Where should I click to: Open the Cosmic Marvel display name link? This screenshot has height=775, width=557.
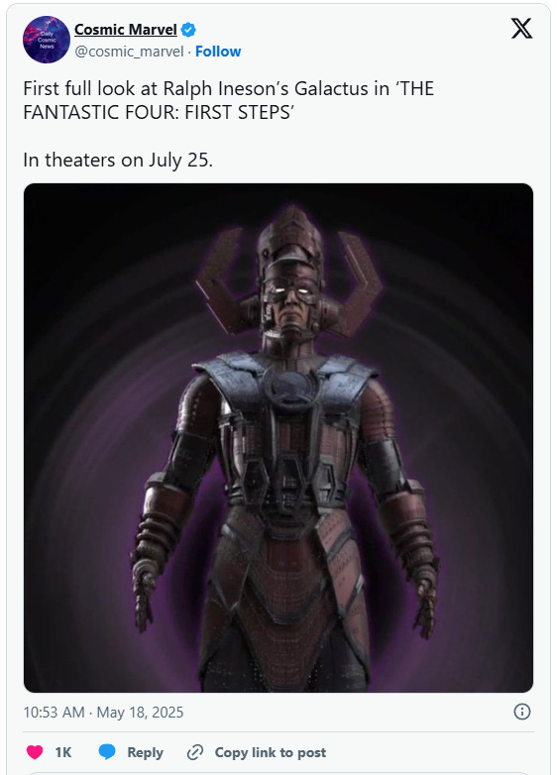(126, 30)
